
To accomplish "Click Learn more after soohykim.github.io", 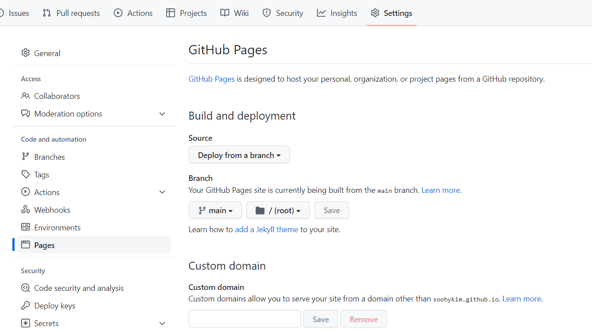I will pos(522,299).
